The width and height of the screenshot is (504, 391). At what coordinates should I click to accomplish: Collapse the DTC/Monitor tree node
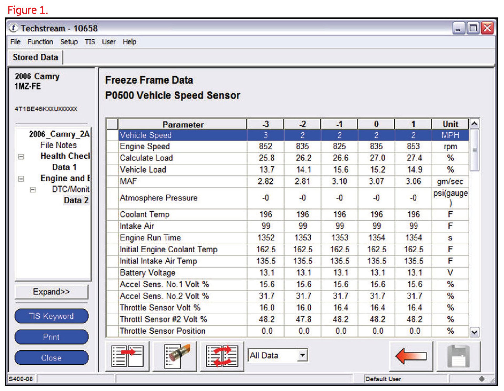(33, 190)
